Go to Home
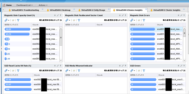Image resolution: width=189 pixels, height=94 pixels. tap(7, 5)
